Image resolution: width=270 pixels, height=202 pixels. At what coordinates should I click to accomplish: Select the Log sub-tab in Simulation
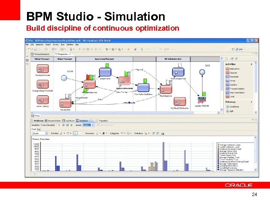tap(39, 129)
